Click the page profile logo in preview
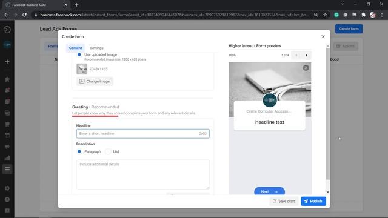 269,100
